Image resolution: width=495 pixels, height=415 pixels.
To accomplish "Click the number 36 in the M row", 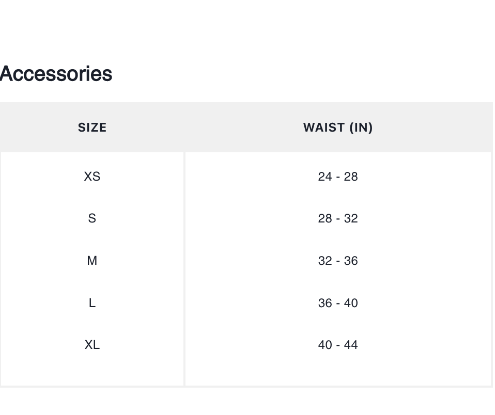I will 351,261.
